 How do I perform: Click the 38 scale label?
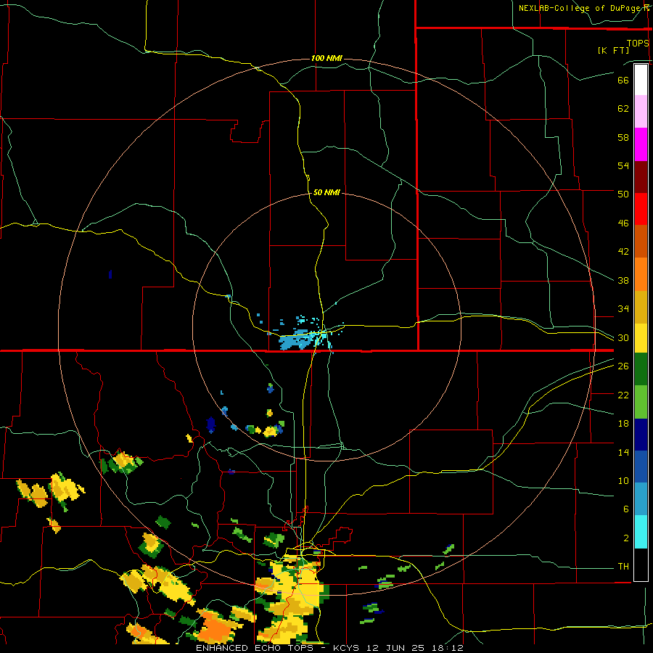click(x=623, y=280)
